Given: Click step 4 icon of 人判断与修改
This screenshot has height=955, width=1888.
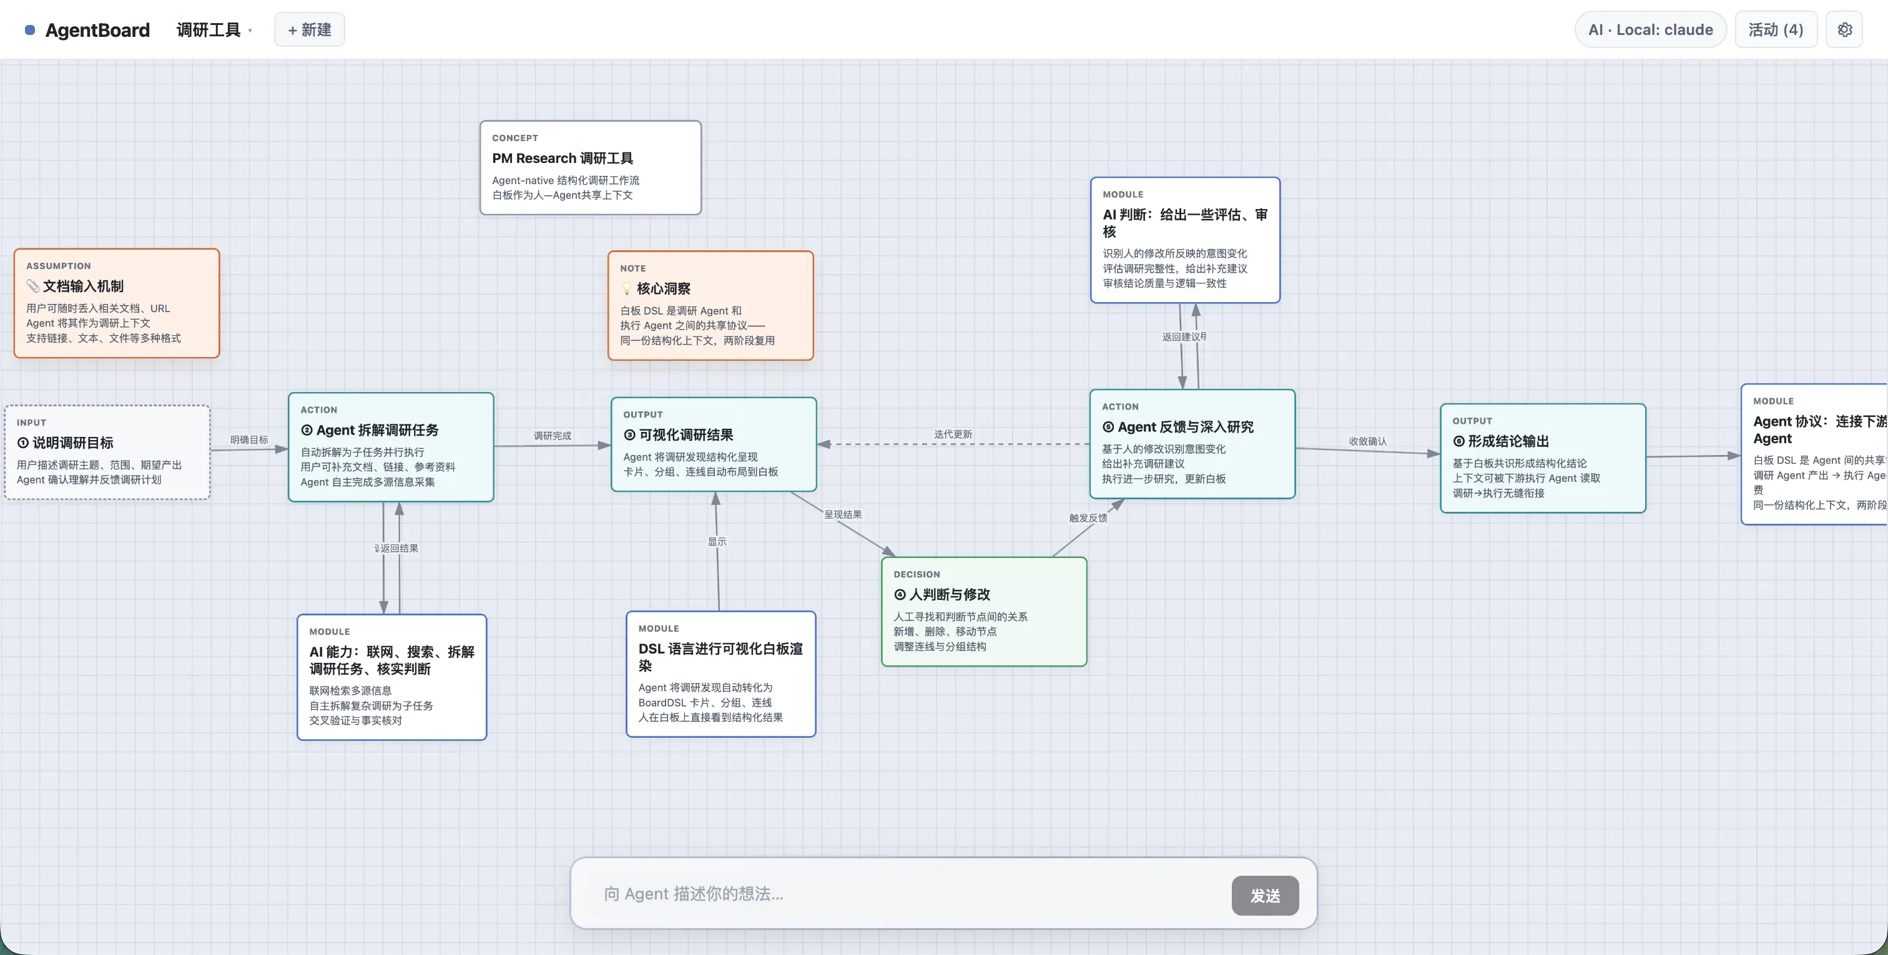Looking at the screenshot, I should click(x=900, y=594).
